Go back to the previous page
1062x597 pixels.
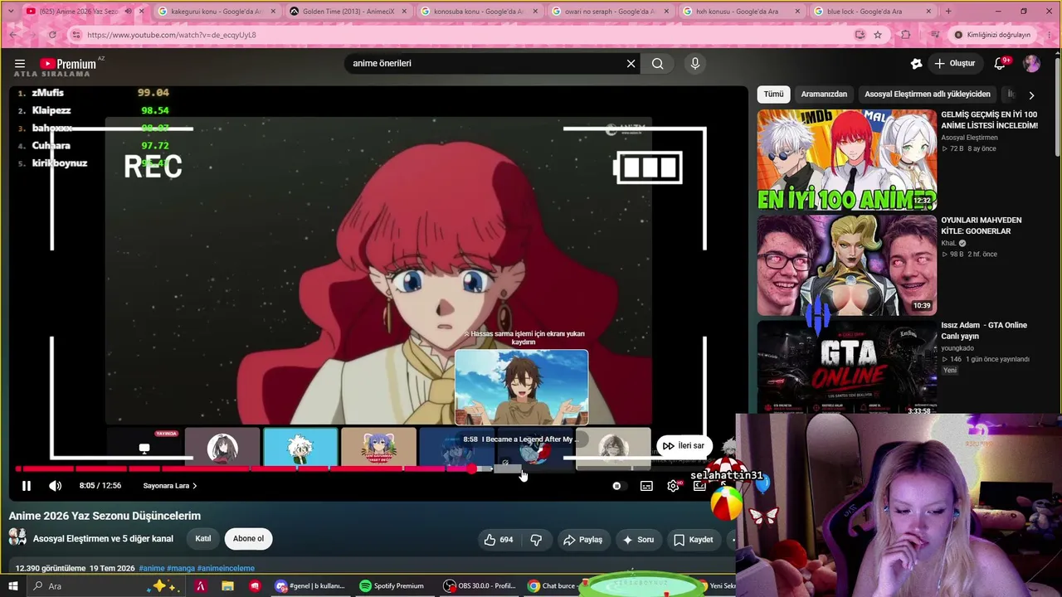coord(13,35)
